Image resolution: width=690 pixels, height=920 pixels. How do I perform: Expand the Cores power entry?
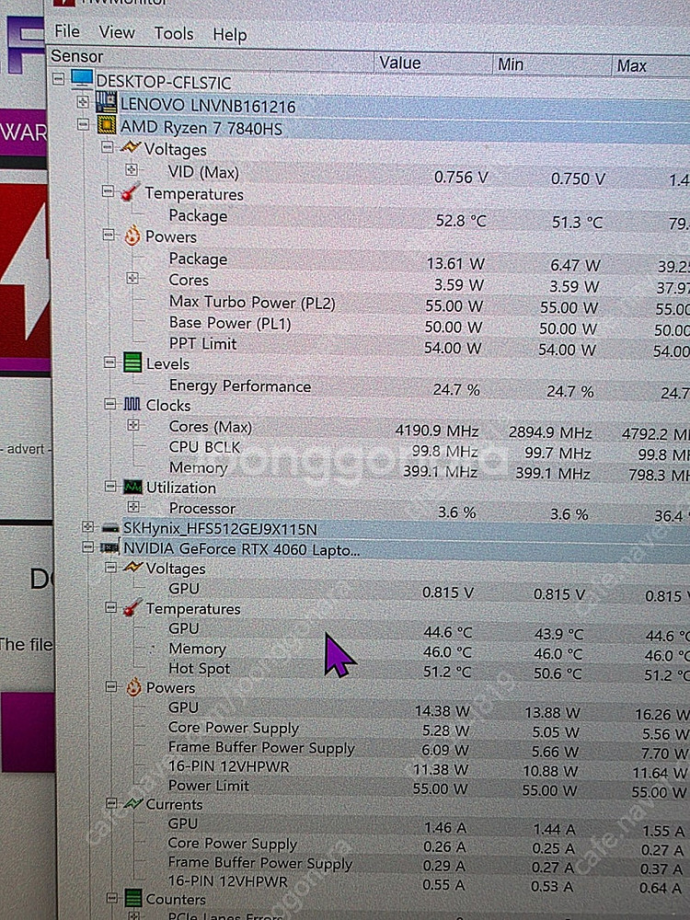tap(132, 278)
